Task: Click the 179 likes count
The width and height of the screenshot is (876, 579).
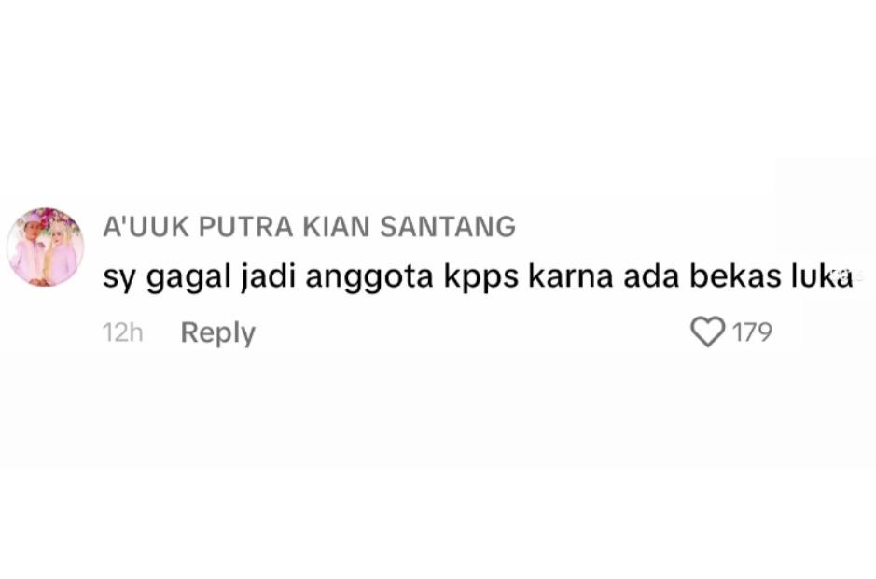Action: point(752,332)
